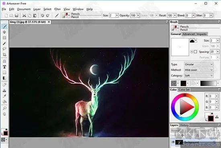Open the Document menu
The height and width of the screenshot is (148, 221).
24,9
